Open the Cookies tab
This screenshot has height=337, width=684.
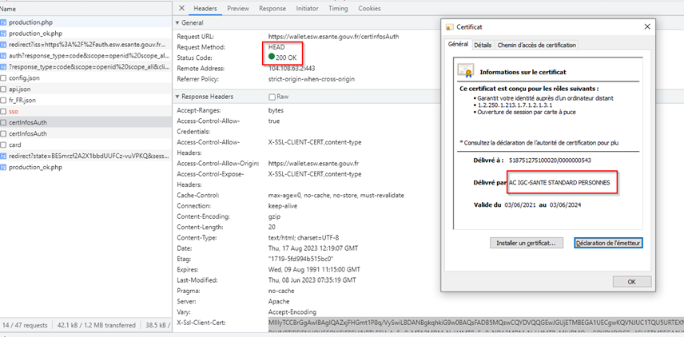(x=369, y=8)
